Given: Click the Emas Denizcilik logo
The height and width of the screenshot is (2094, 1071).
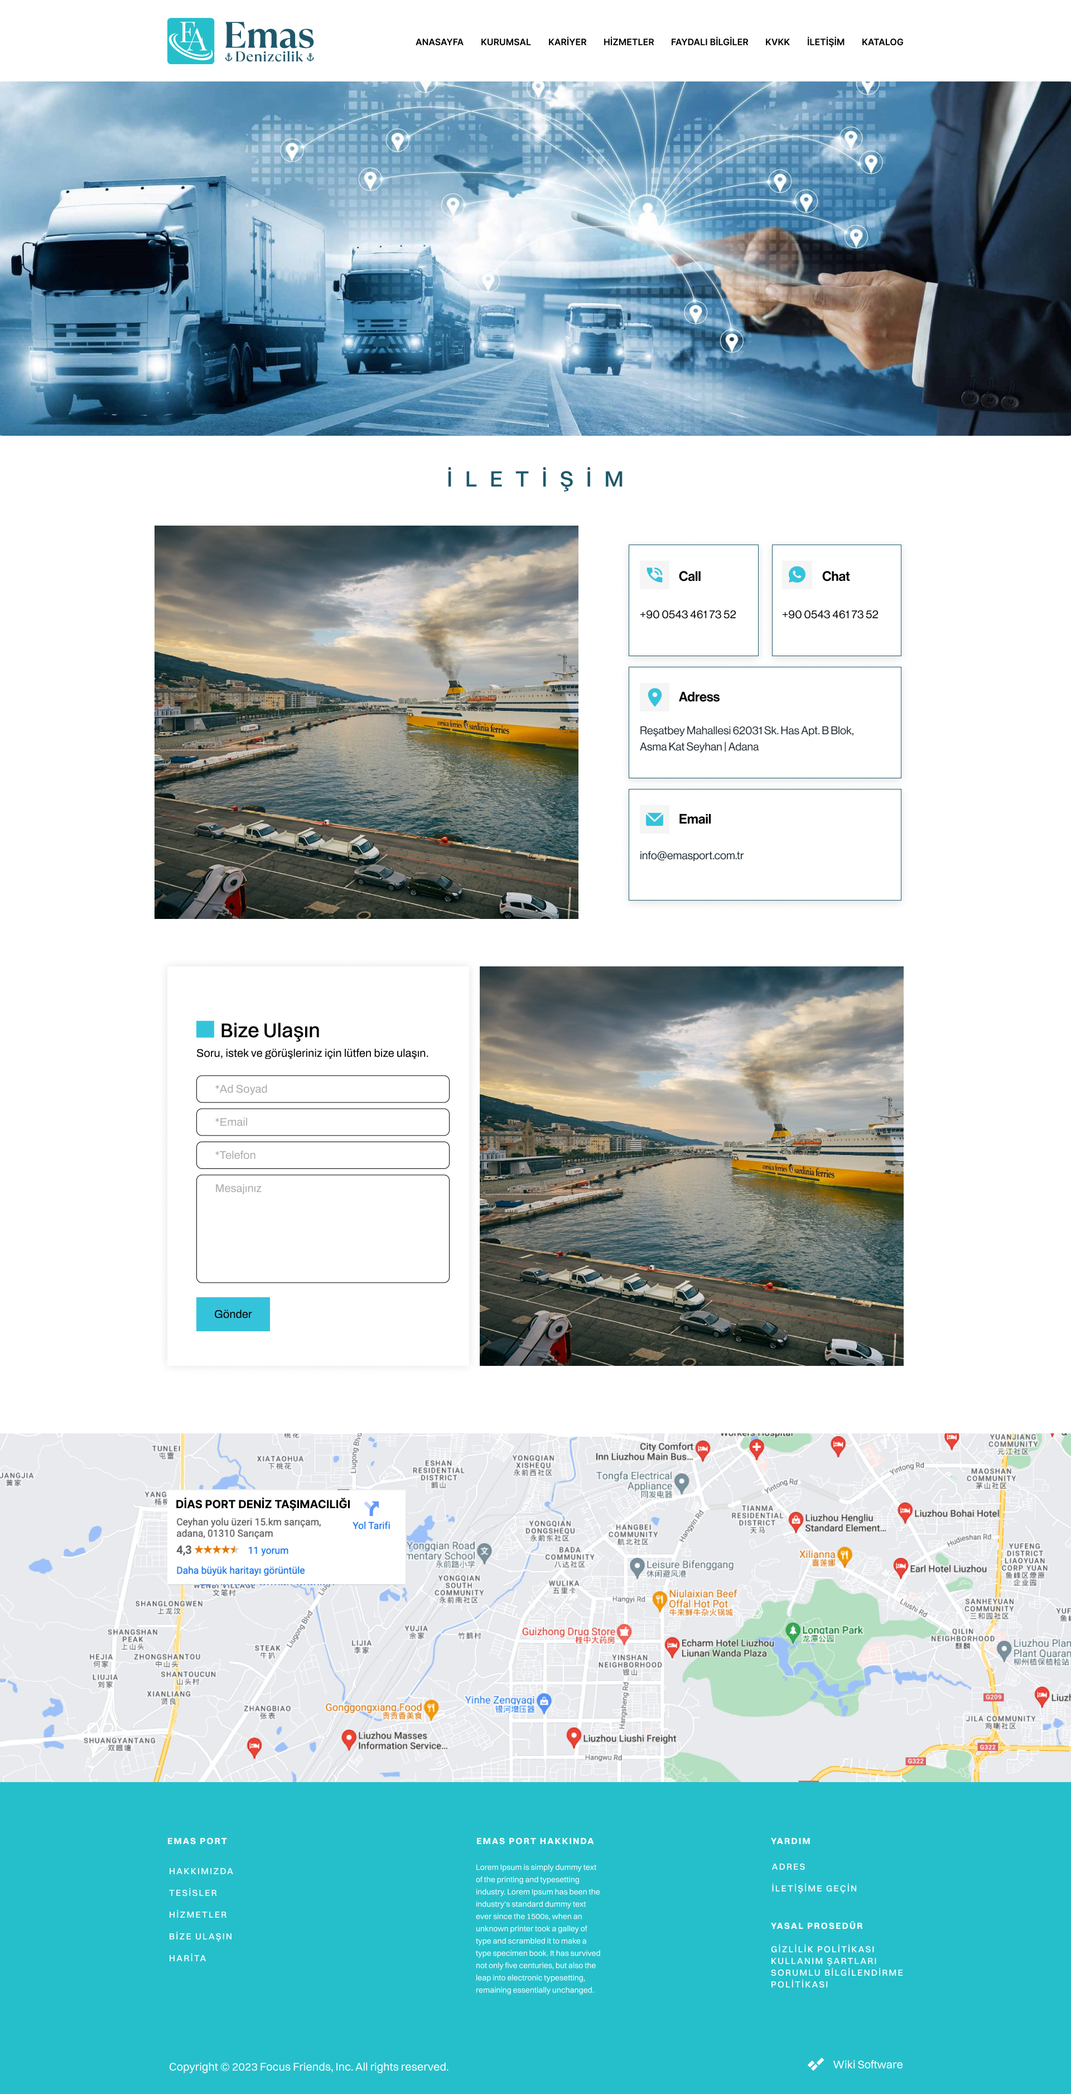Looking at the screenshot, I should pos(240,41).
